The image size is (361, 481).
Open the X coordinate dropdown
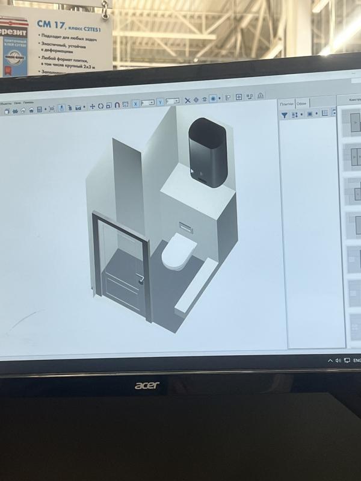(x=152, y=102)
